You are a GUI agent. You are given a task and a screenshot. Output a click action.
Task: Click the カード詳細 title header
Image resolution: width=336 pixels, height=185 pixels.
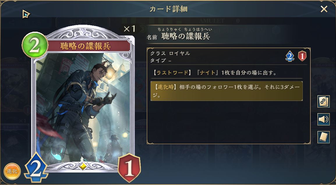[x=168, y=9]
